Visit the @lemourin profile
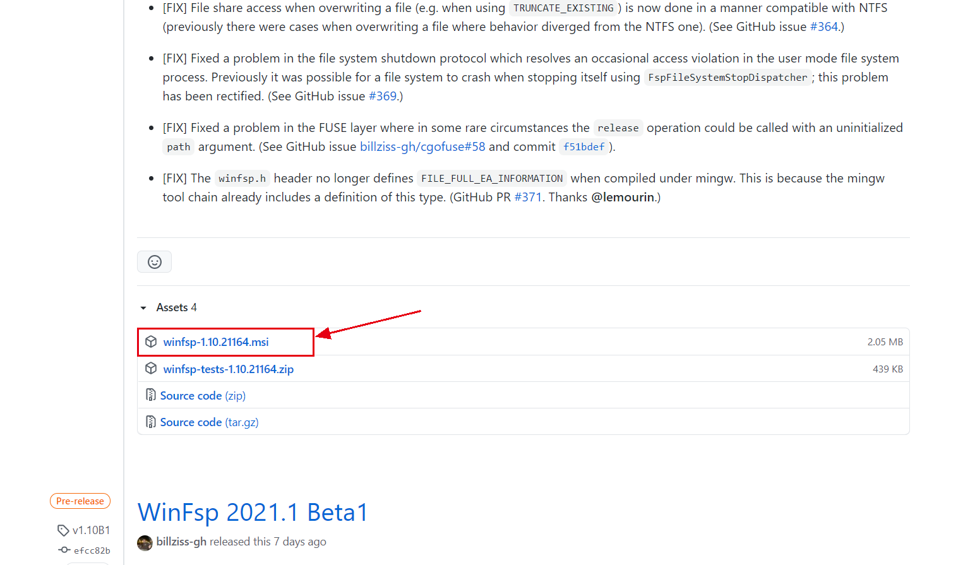 [x=623, y=197]
